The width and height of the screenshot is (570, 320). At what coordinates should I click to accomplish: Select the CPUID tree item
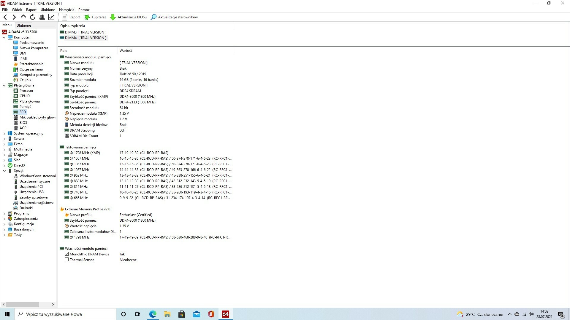tap(24, 96)
